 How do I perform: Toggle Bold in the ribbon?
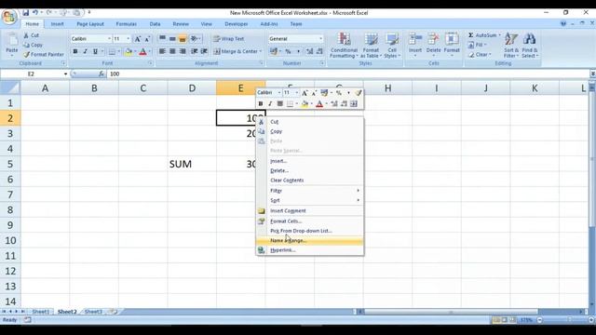[75, 51]
